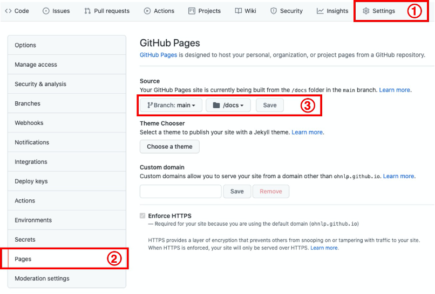The width and height of the screenshot is (435, 294).
Task: Open the GitHub Pages link
Action: click(159, 55)
